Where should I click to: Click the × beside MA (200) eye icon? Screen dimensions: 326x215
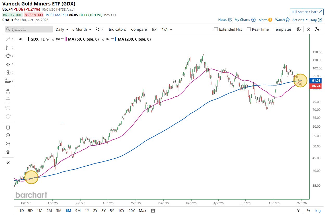coord(103,40)
